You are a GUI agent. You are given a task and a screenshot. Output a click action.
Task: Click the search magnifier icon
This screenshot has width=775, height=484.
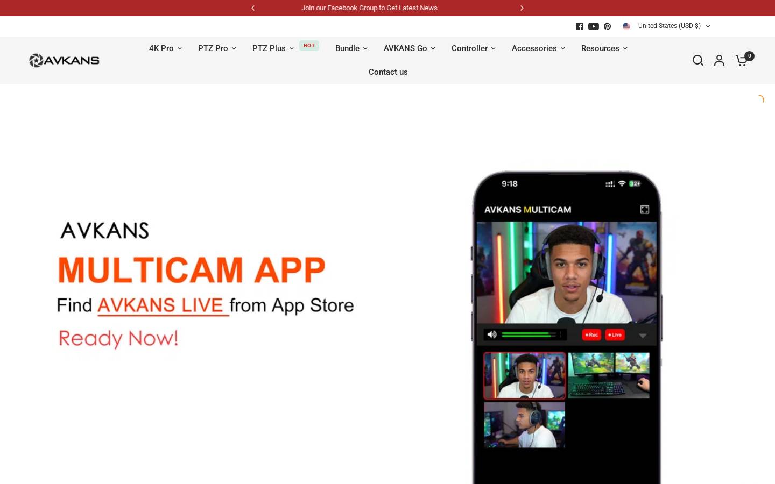point(698,60)
